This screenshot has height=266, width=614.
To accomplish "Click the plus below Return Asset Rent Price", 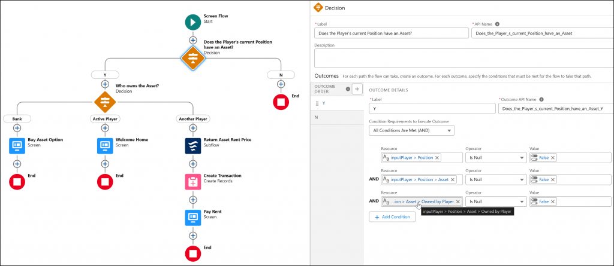I will (192, 164).
